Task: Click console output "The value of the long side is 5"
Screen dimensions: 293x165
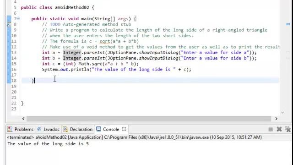Action: pyautogui.click(x=48, y=143)
